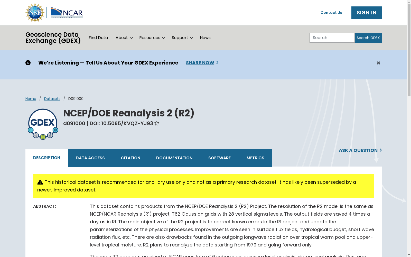Click the Ask a Question link
411x257 pixels.
click(x=360, y=150)
